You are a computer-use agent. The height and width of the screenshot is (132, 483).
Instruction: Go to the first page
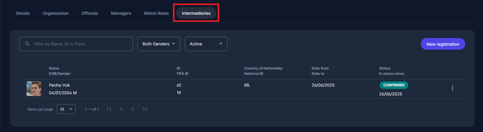109,109
